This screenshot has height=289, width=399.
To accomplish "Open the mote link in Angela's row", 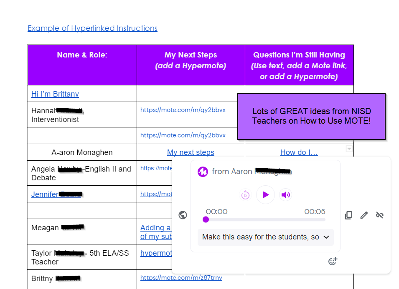I will (x=156, y=168).
